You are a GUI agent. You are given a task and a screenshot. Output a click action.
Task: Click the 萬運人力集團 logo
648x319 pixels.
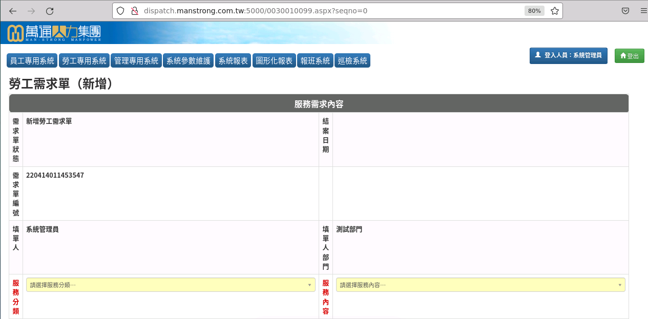54,33
